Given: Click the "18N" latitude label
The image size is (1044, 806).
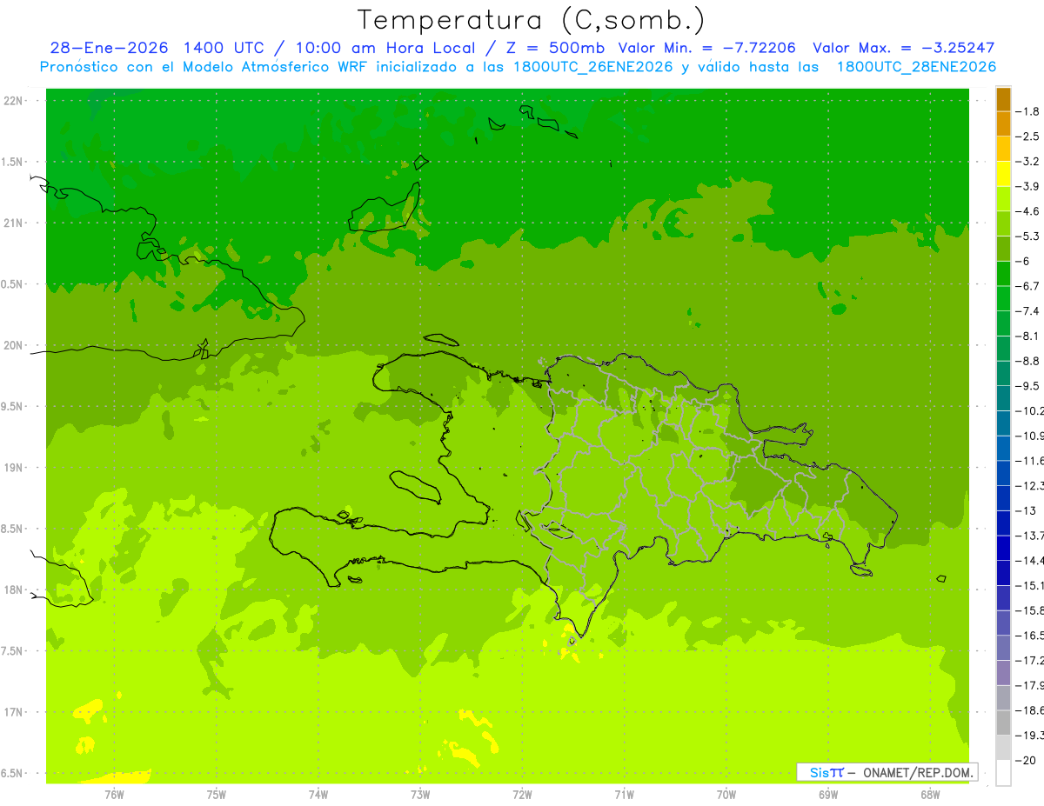Looking at the screenshot, I should pos(13,590).
